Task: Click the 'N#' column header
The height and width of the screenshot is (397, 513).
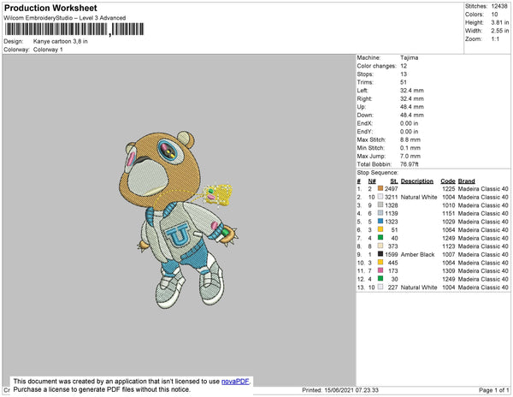Action: tap(372, 181)
